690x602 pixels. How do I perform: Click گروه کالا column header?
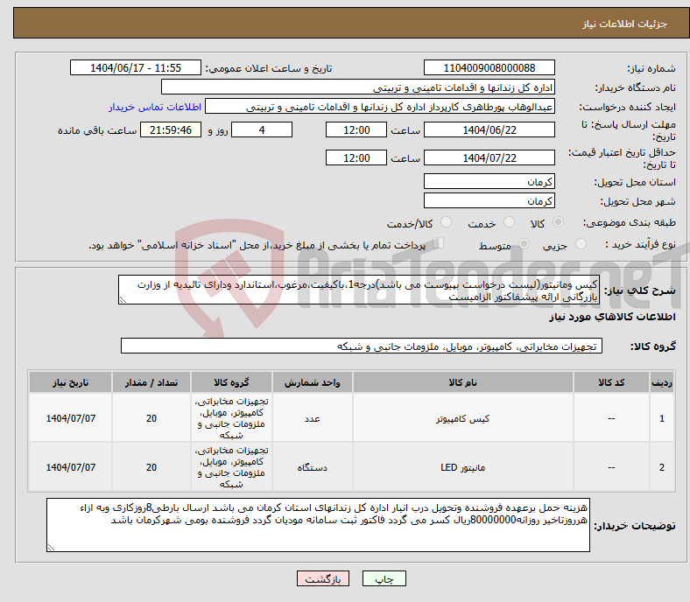coord(231,382)
